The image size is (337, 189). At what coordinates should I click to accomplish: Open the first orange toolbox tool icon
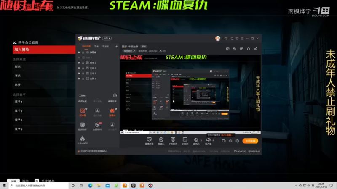click(83, 112)
